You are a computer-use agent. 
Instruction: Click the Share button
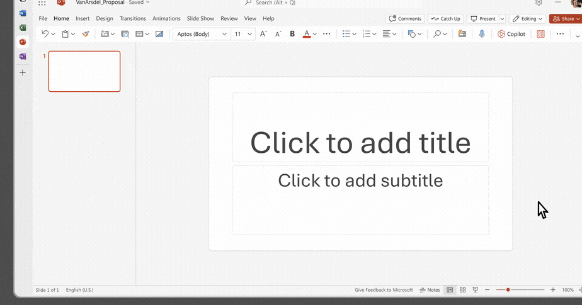(566, 18)
